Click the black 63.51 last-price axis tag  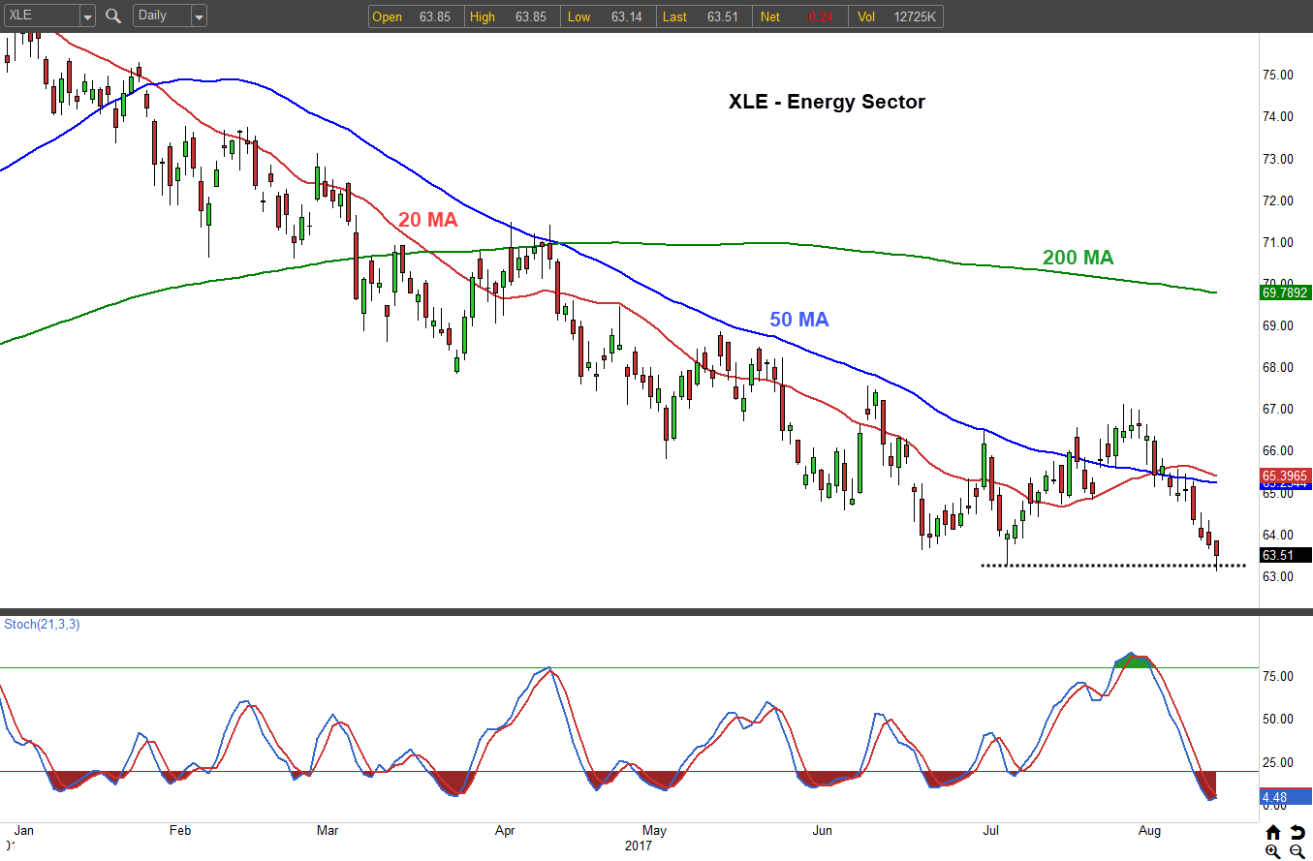(1286, 555)
